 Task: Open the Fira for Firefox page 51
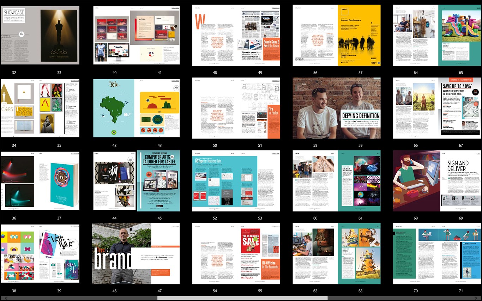click(x=259, y=108)
